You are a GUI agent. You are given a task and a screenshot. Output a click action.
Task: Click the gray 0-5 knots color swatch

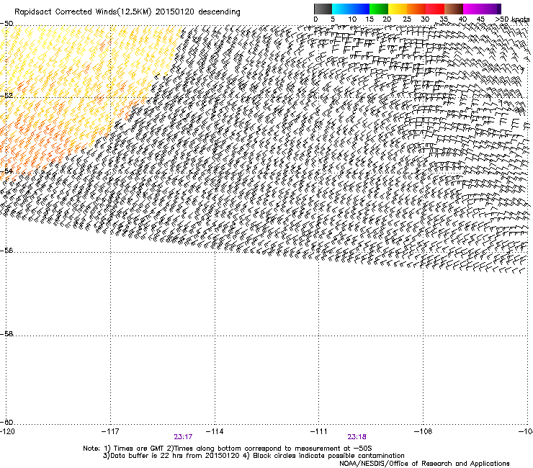tap(323, 9)
